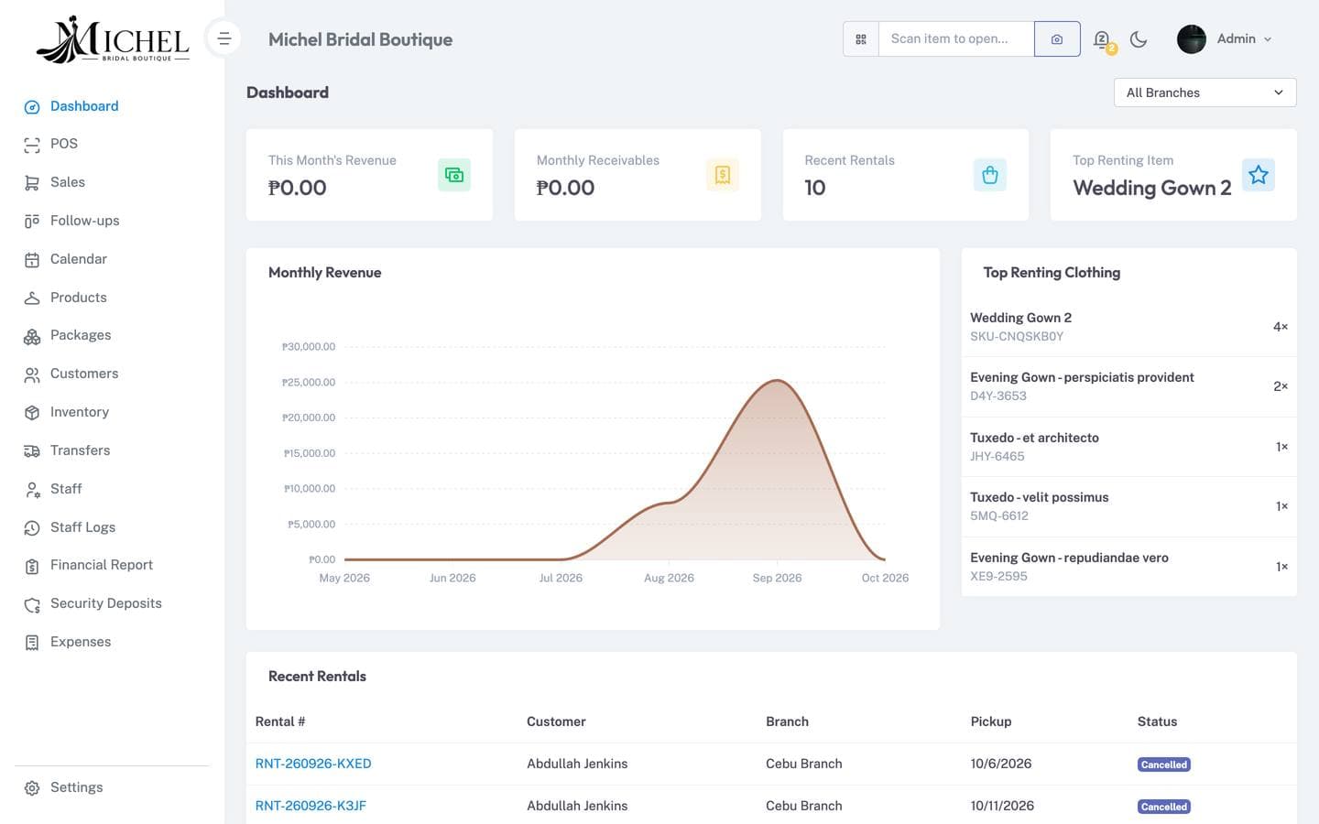Click the Staff Logs history icon
1319x824 pixels.
point(32,528)
